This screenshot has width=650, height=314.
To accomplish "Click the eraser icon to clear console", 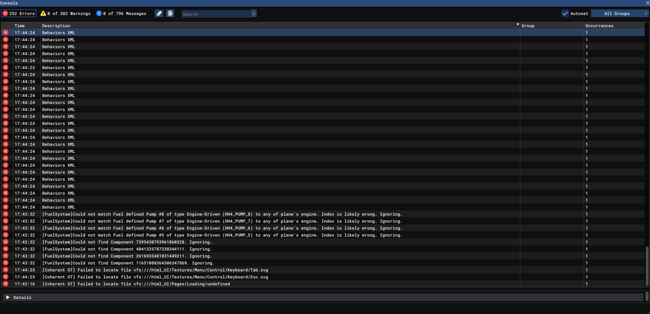I will (159, 14).
